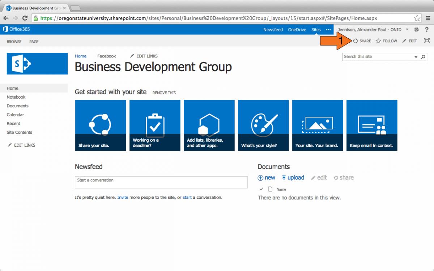The image size is (434, 271).
Task: Open the Share your site tile
Action: [x=101, y=125]
